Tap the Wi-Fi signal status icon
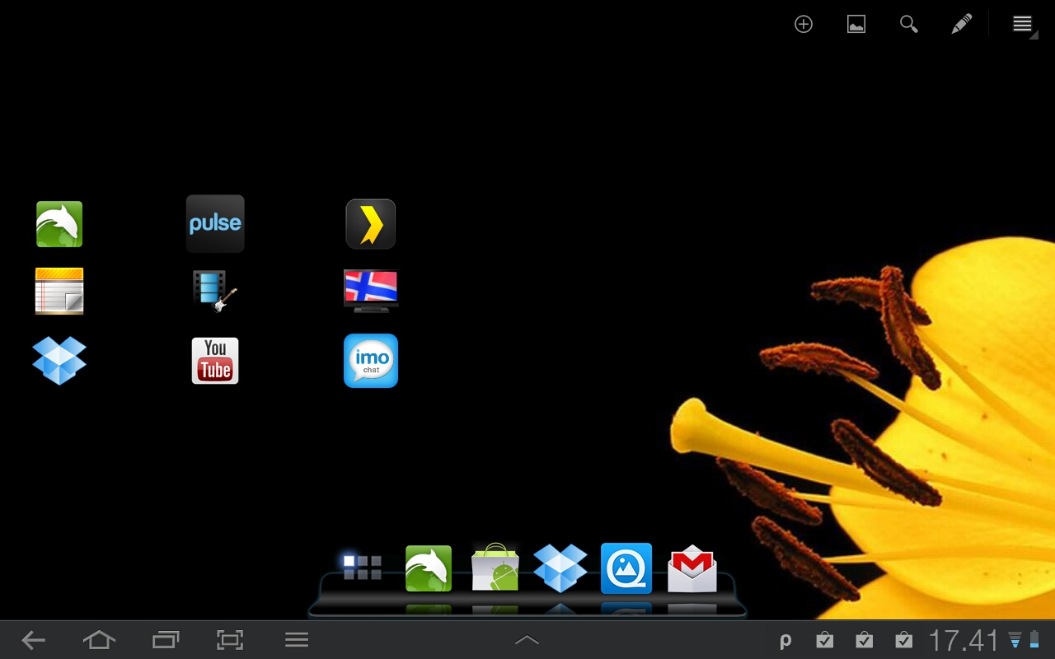The height and width of the screenshot is (659, 1055). (x=1015, y=641)
